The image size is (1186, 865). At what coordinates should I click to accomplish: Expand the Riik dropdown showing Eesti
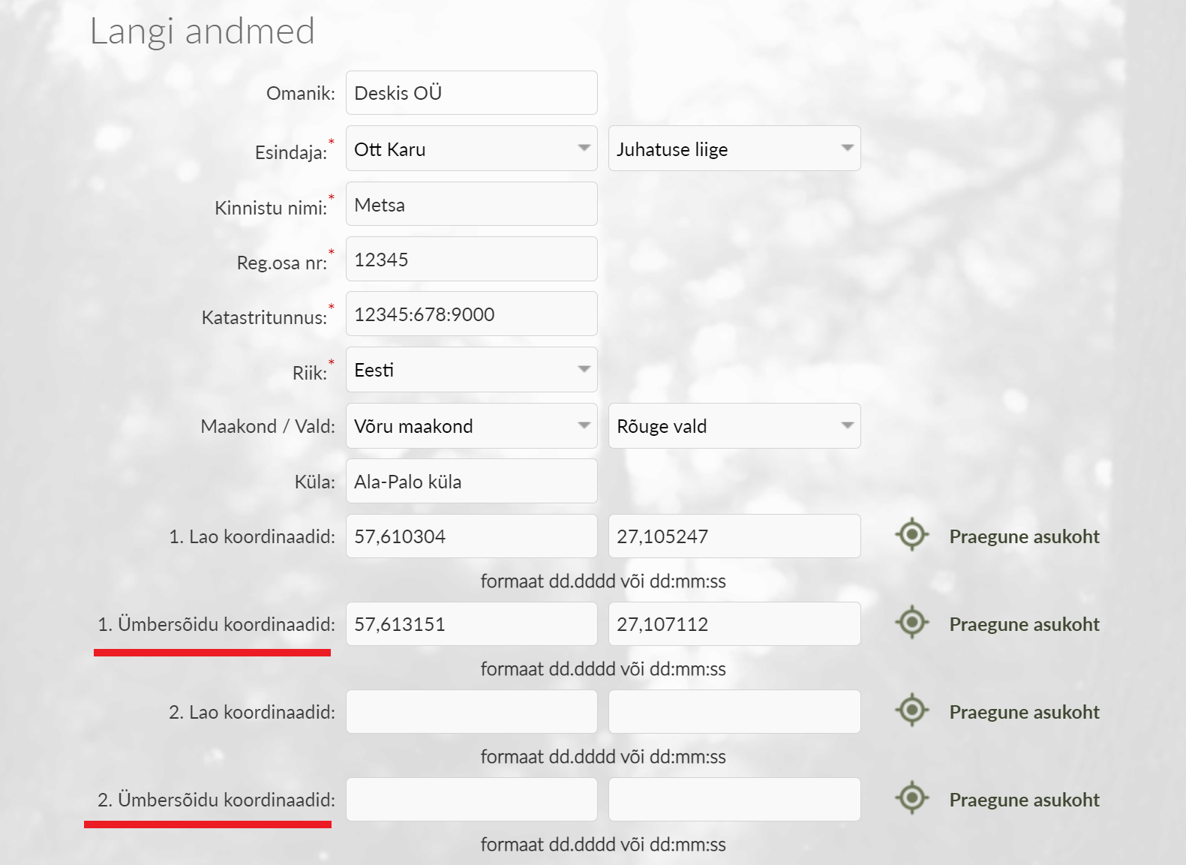[472, 369]
